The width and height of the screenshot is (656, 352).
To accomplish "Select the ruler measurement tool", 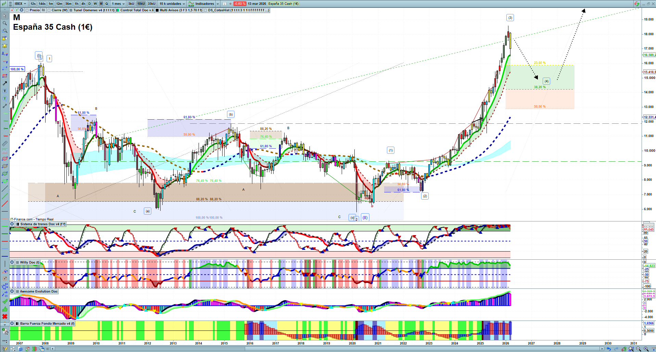I will coord(5,144).
